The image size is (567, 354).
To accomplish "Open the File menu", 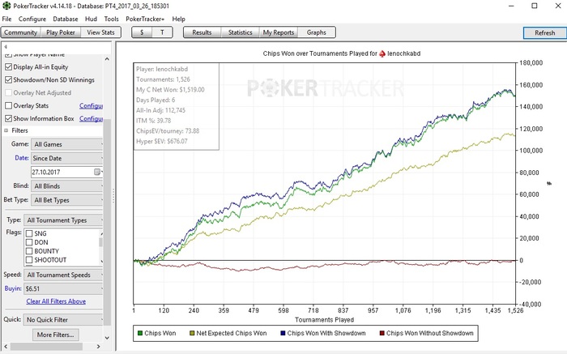I will click(x=6, y=19).
